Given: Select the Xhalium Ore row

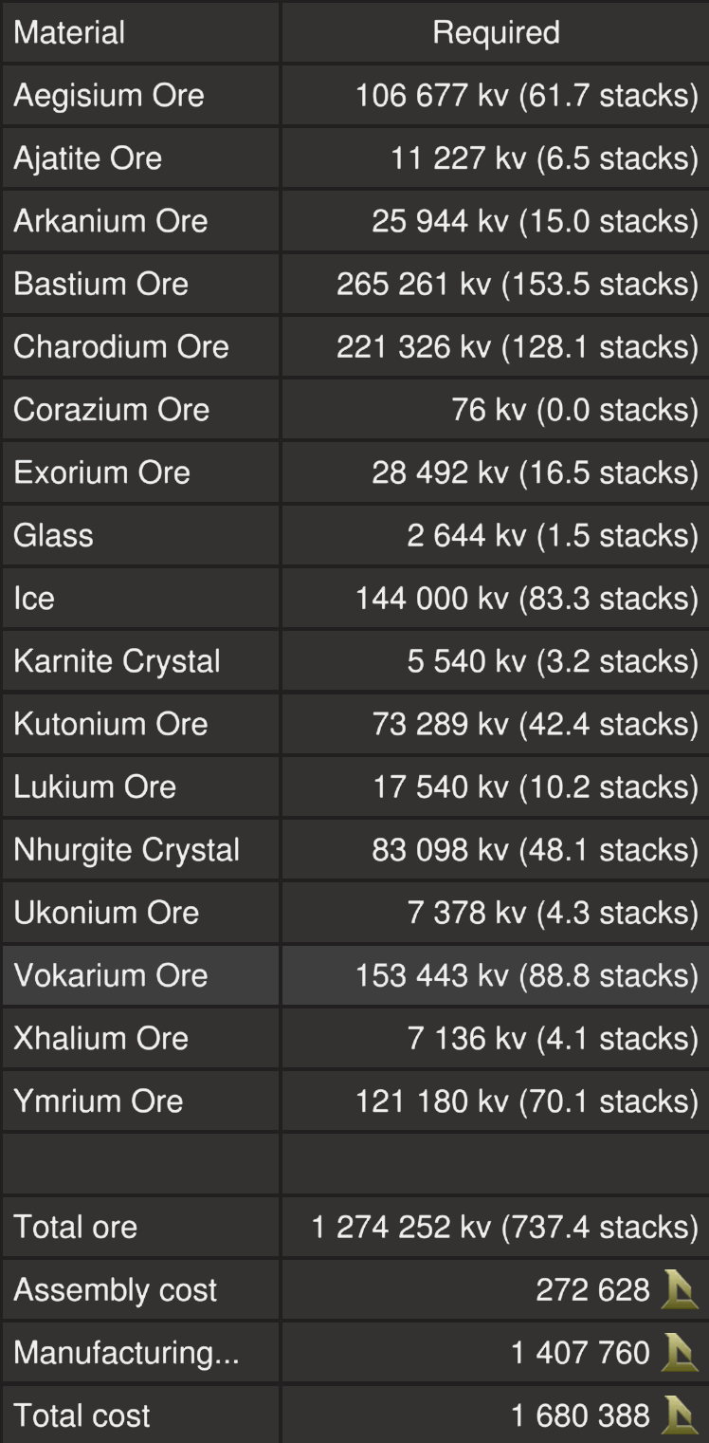Looking at the screenshot, I should pyautogui.click(x=101, y=1038).
